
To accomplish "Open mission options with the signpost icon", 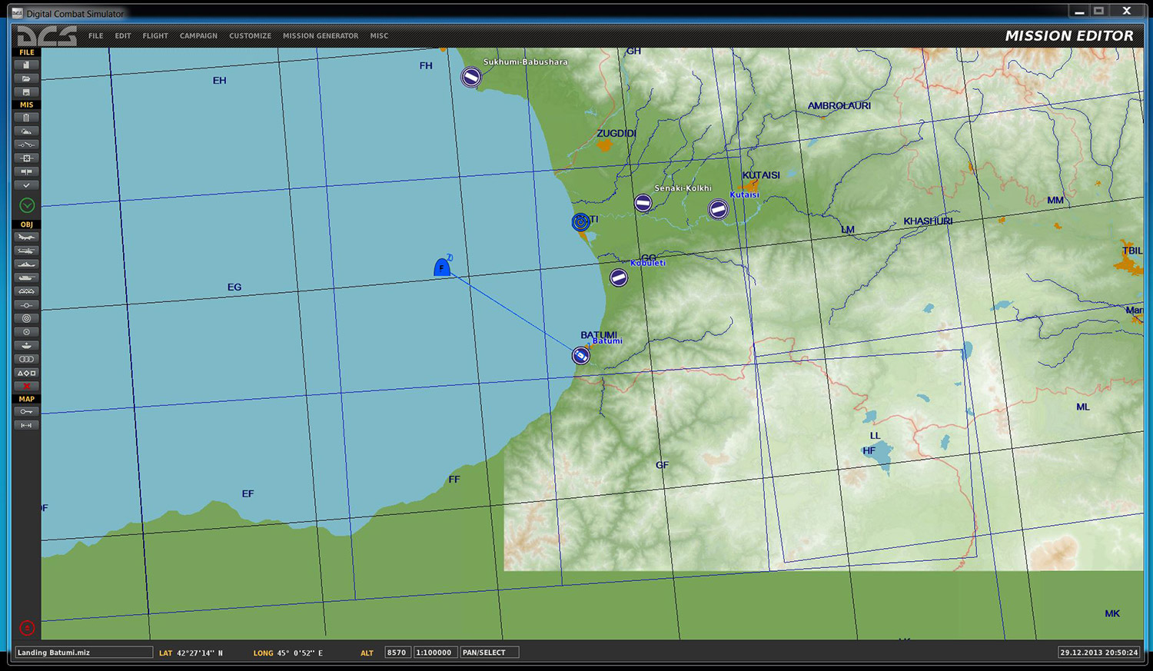I will coord(26,171).
